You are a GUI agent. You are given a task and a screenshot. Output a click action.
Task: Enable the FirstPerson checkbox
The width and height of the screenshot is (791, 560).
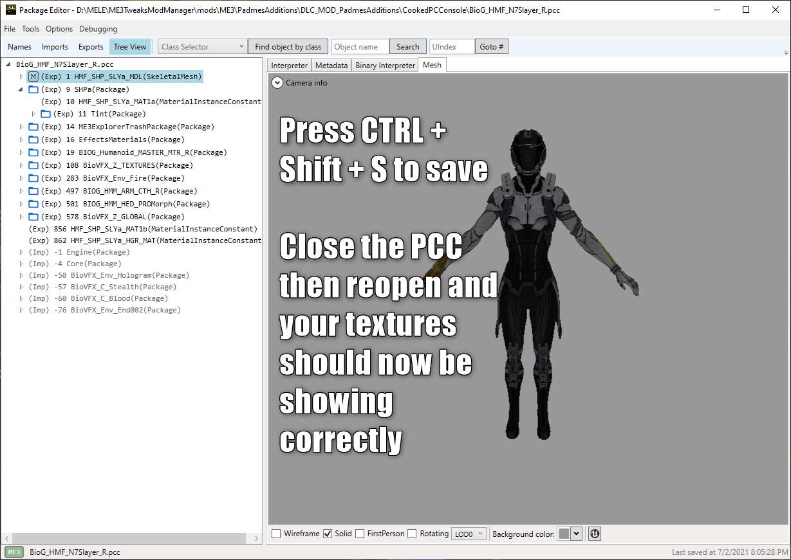pyautogui.click(x=360, y=534)
